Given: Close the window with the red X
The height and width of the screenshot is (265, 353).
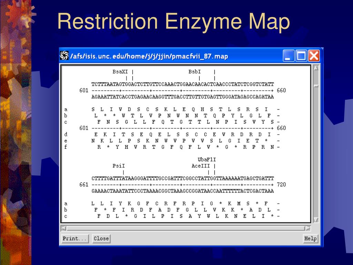Looking at the screenshot, I should tap(314, 56).
